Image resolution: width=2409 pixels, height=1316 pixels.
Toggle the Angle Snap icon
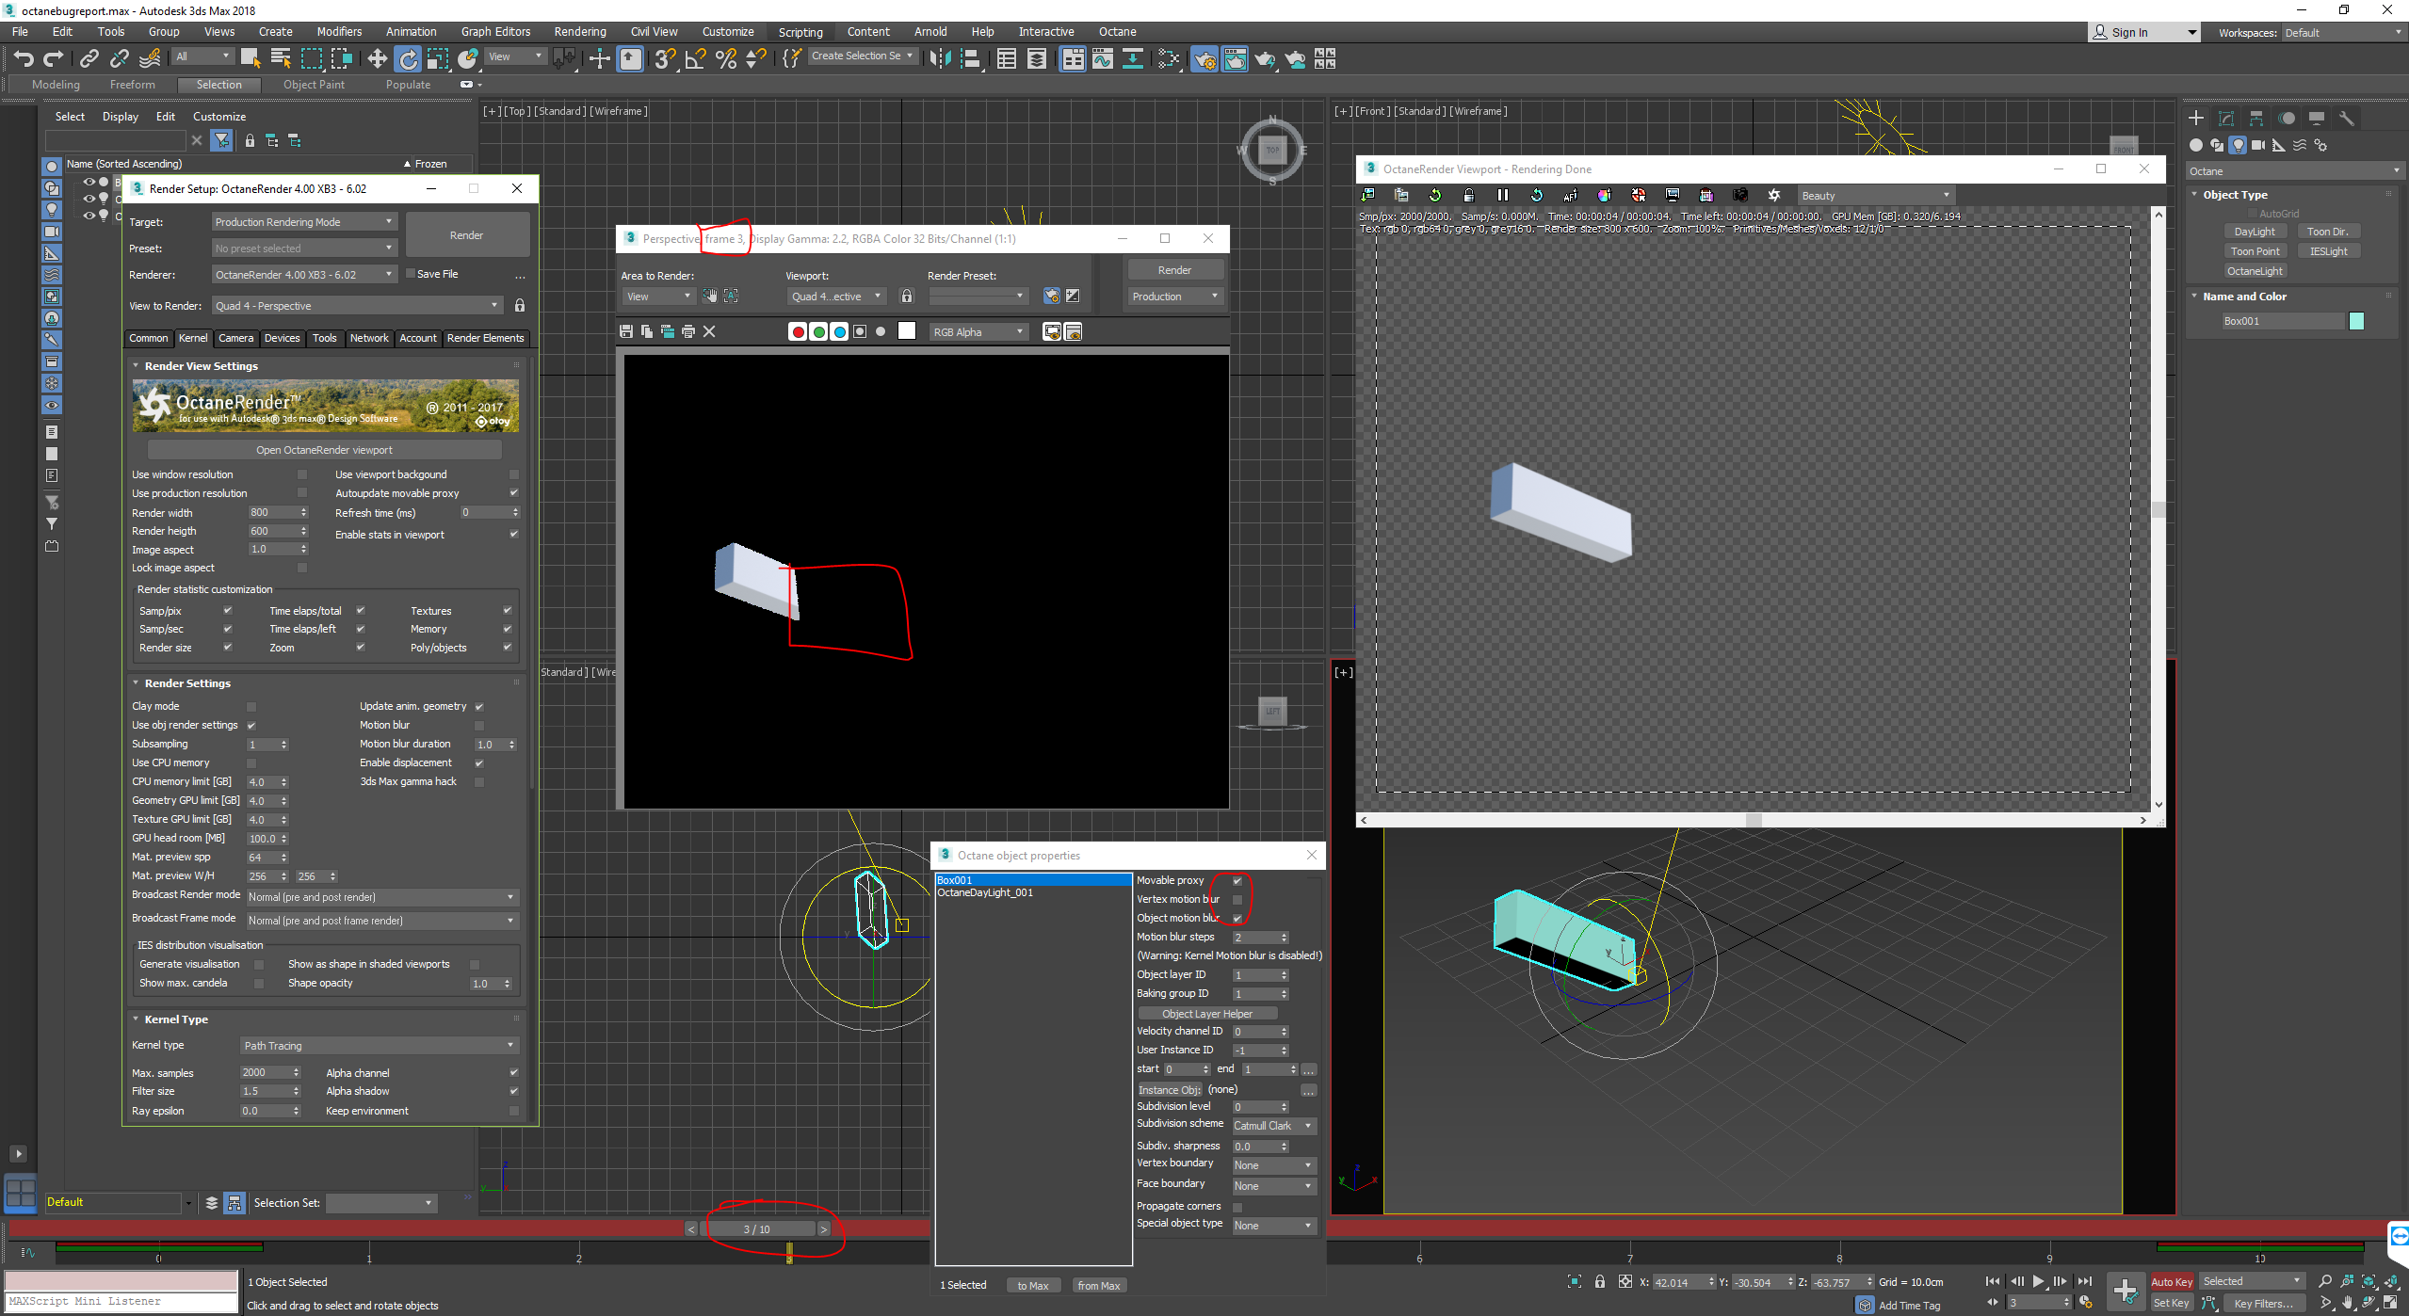coord(695,59)
